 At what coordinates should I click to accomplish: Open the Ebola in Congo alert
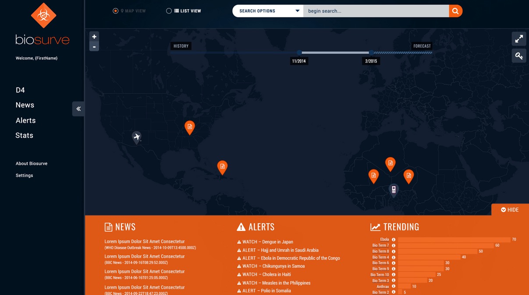click(x=288, y=258)
